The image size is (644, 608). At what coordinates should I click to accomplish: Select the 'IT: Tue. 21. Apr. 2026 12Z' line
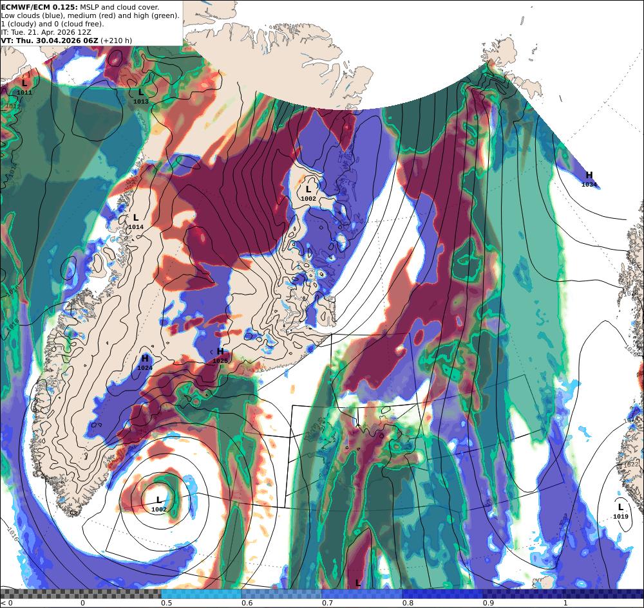pos(46,32)
